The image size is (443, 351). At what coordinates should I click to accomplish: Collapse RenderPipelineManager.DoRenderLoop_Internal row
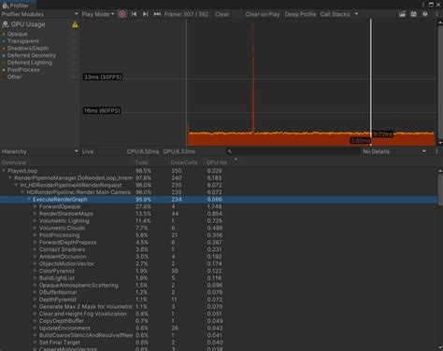pyautogui.click(x=10, y=177)
